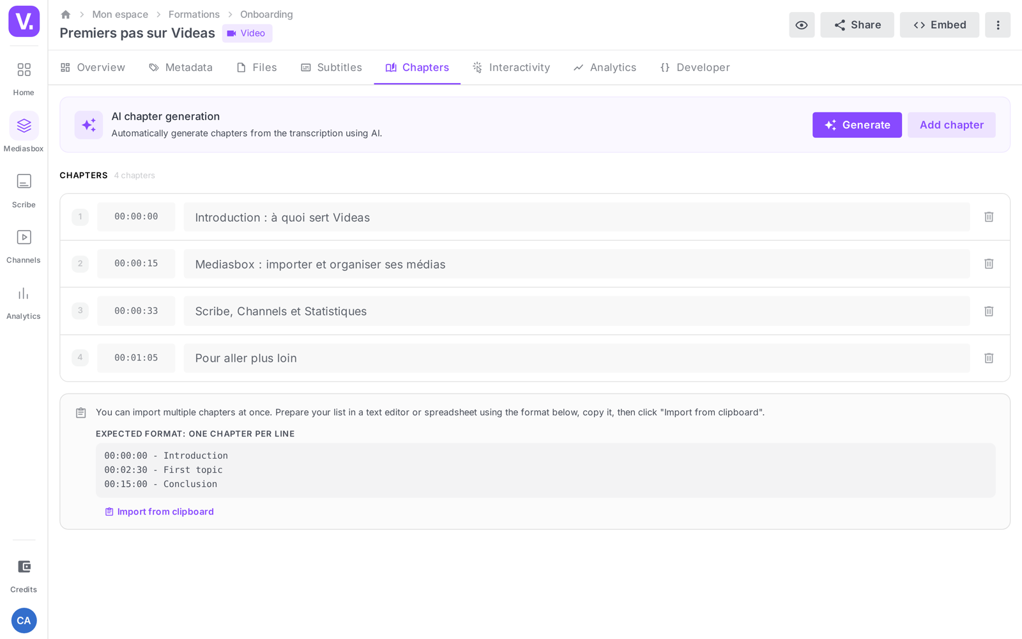Delete chapter 'Pour aller plus loin'
The image size is (1022, 639).
989,358
